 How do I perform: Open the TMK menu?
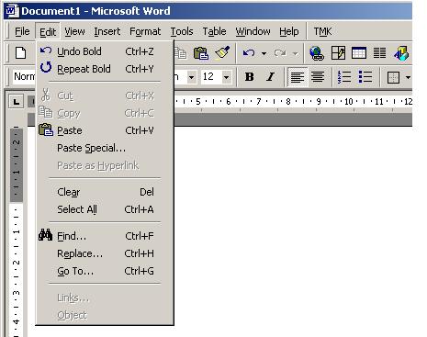point(322,31)
